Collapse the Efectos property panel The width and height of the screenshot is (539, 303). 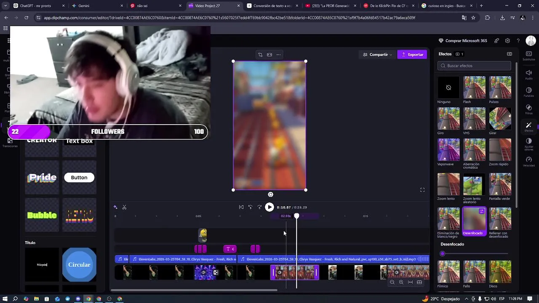[x=510, y=54]
